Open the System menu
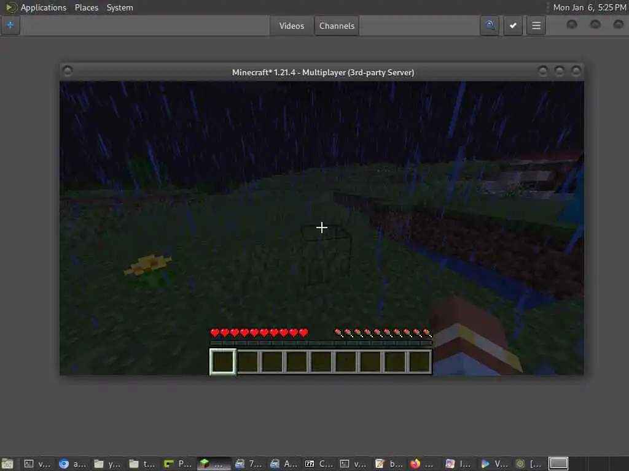Screen dimensions: 629x471 tap(120, 7)
